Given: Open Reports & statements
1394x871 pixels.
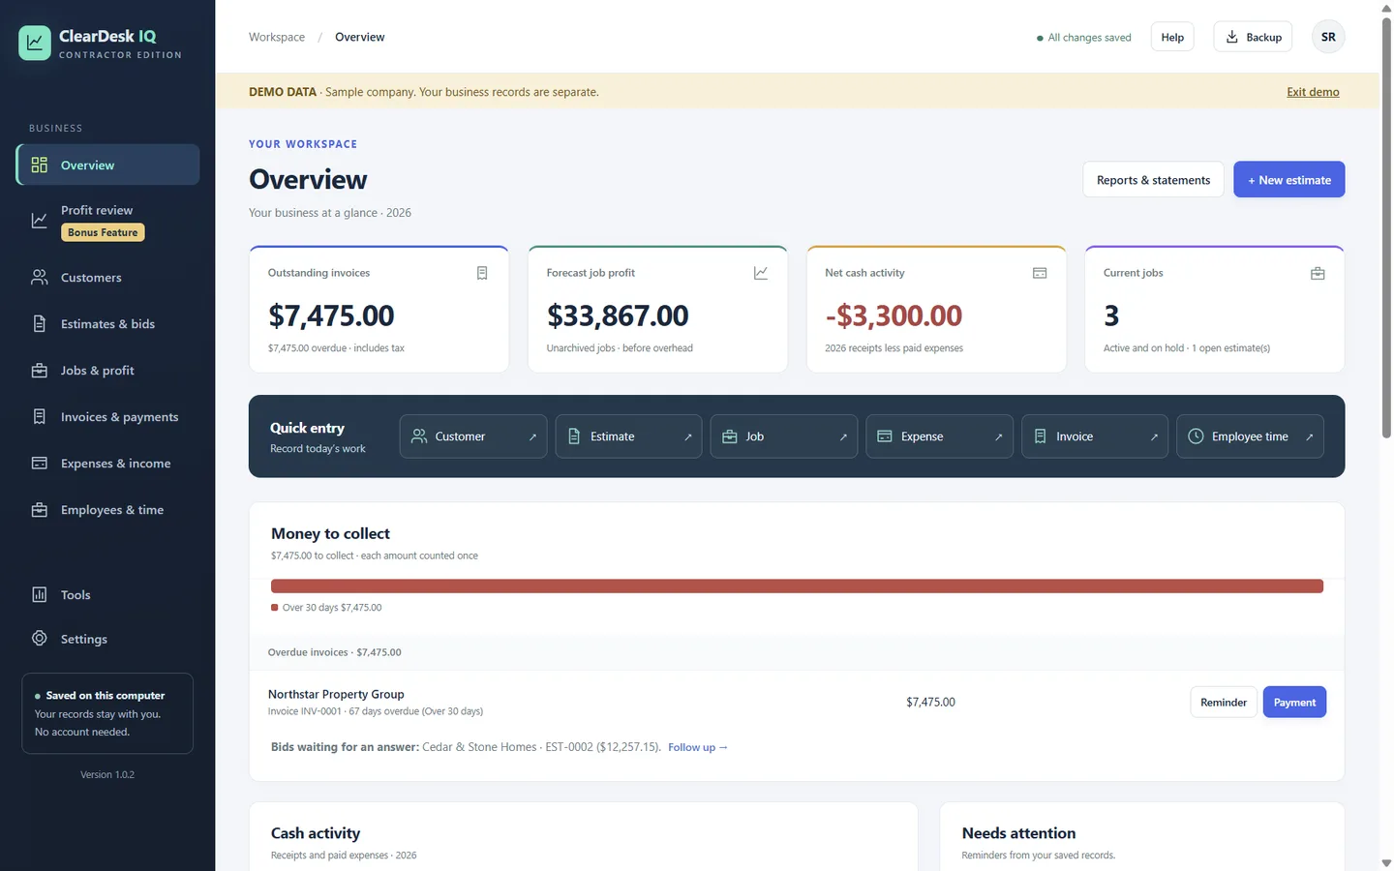Looking at the screenshot, I should 1153,180.
